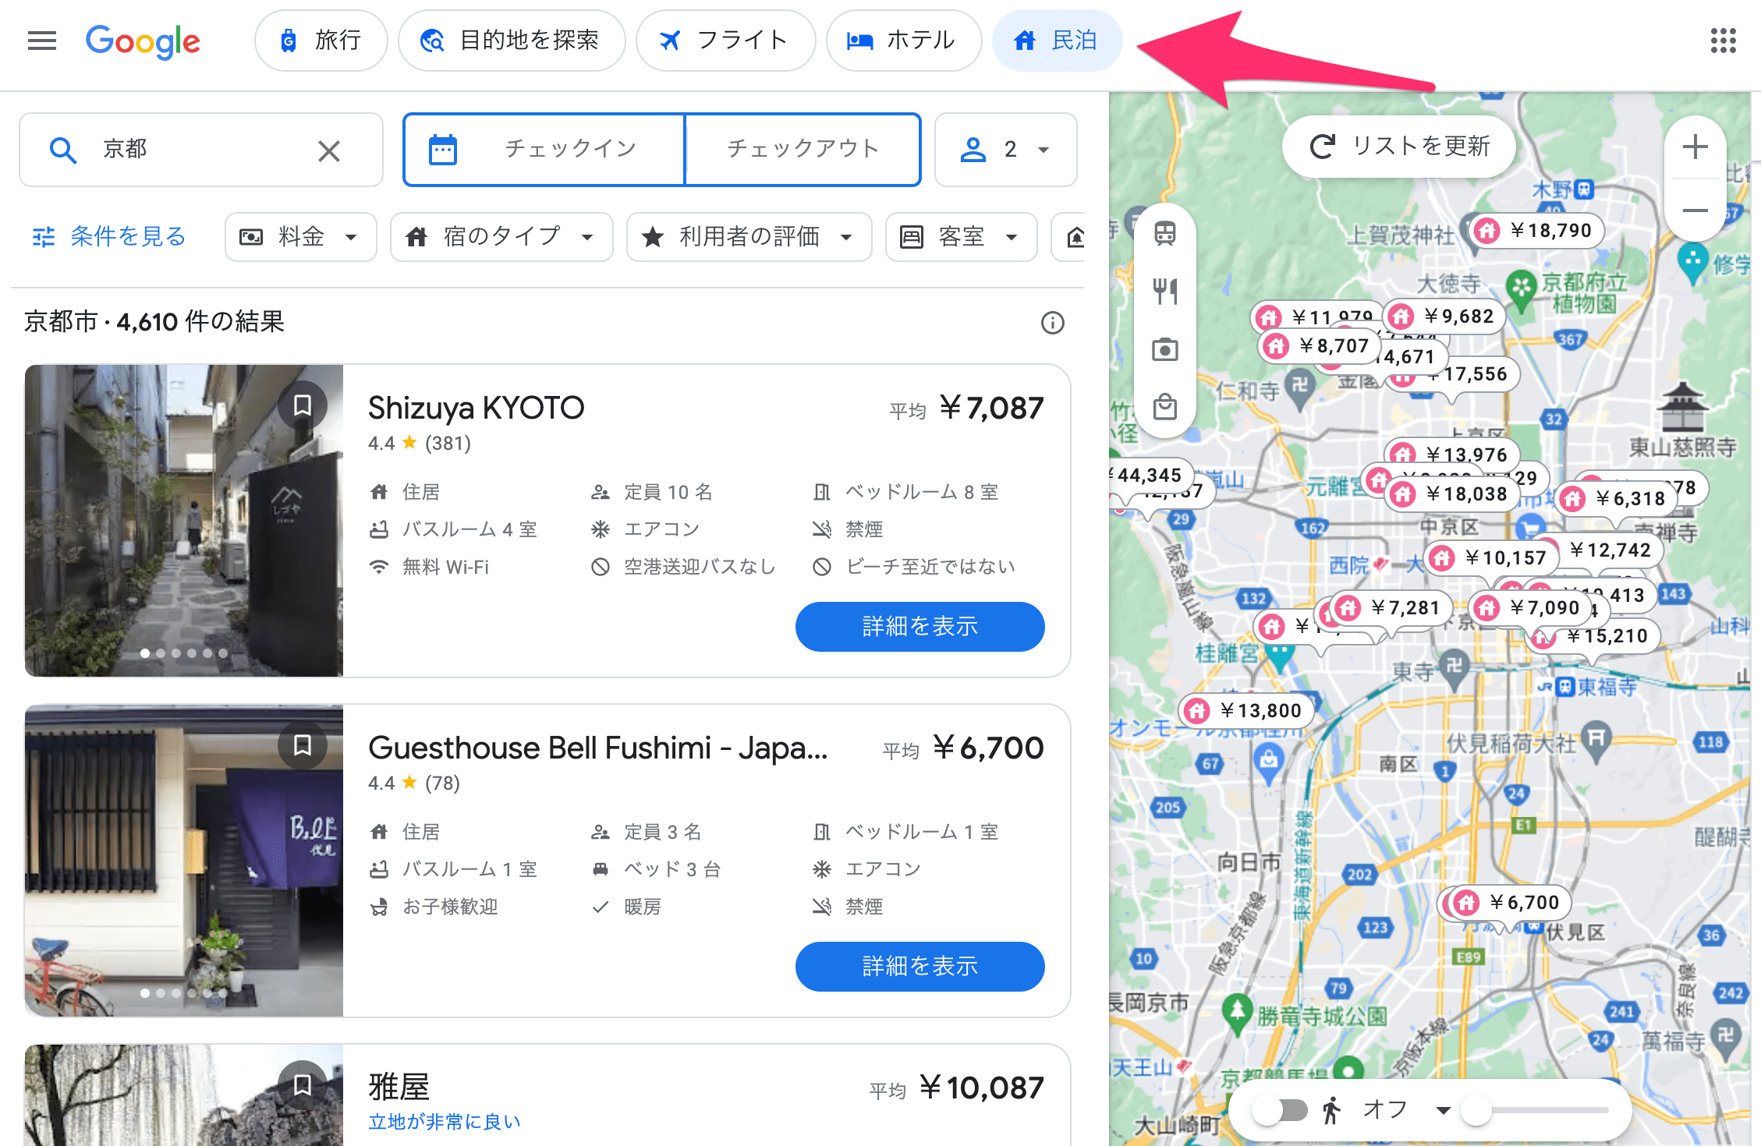Open the 雅屋 photo thumbnail
Viewport: 1761px width, 1146px height.
[x=184, y=1095]
